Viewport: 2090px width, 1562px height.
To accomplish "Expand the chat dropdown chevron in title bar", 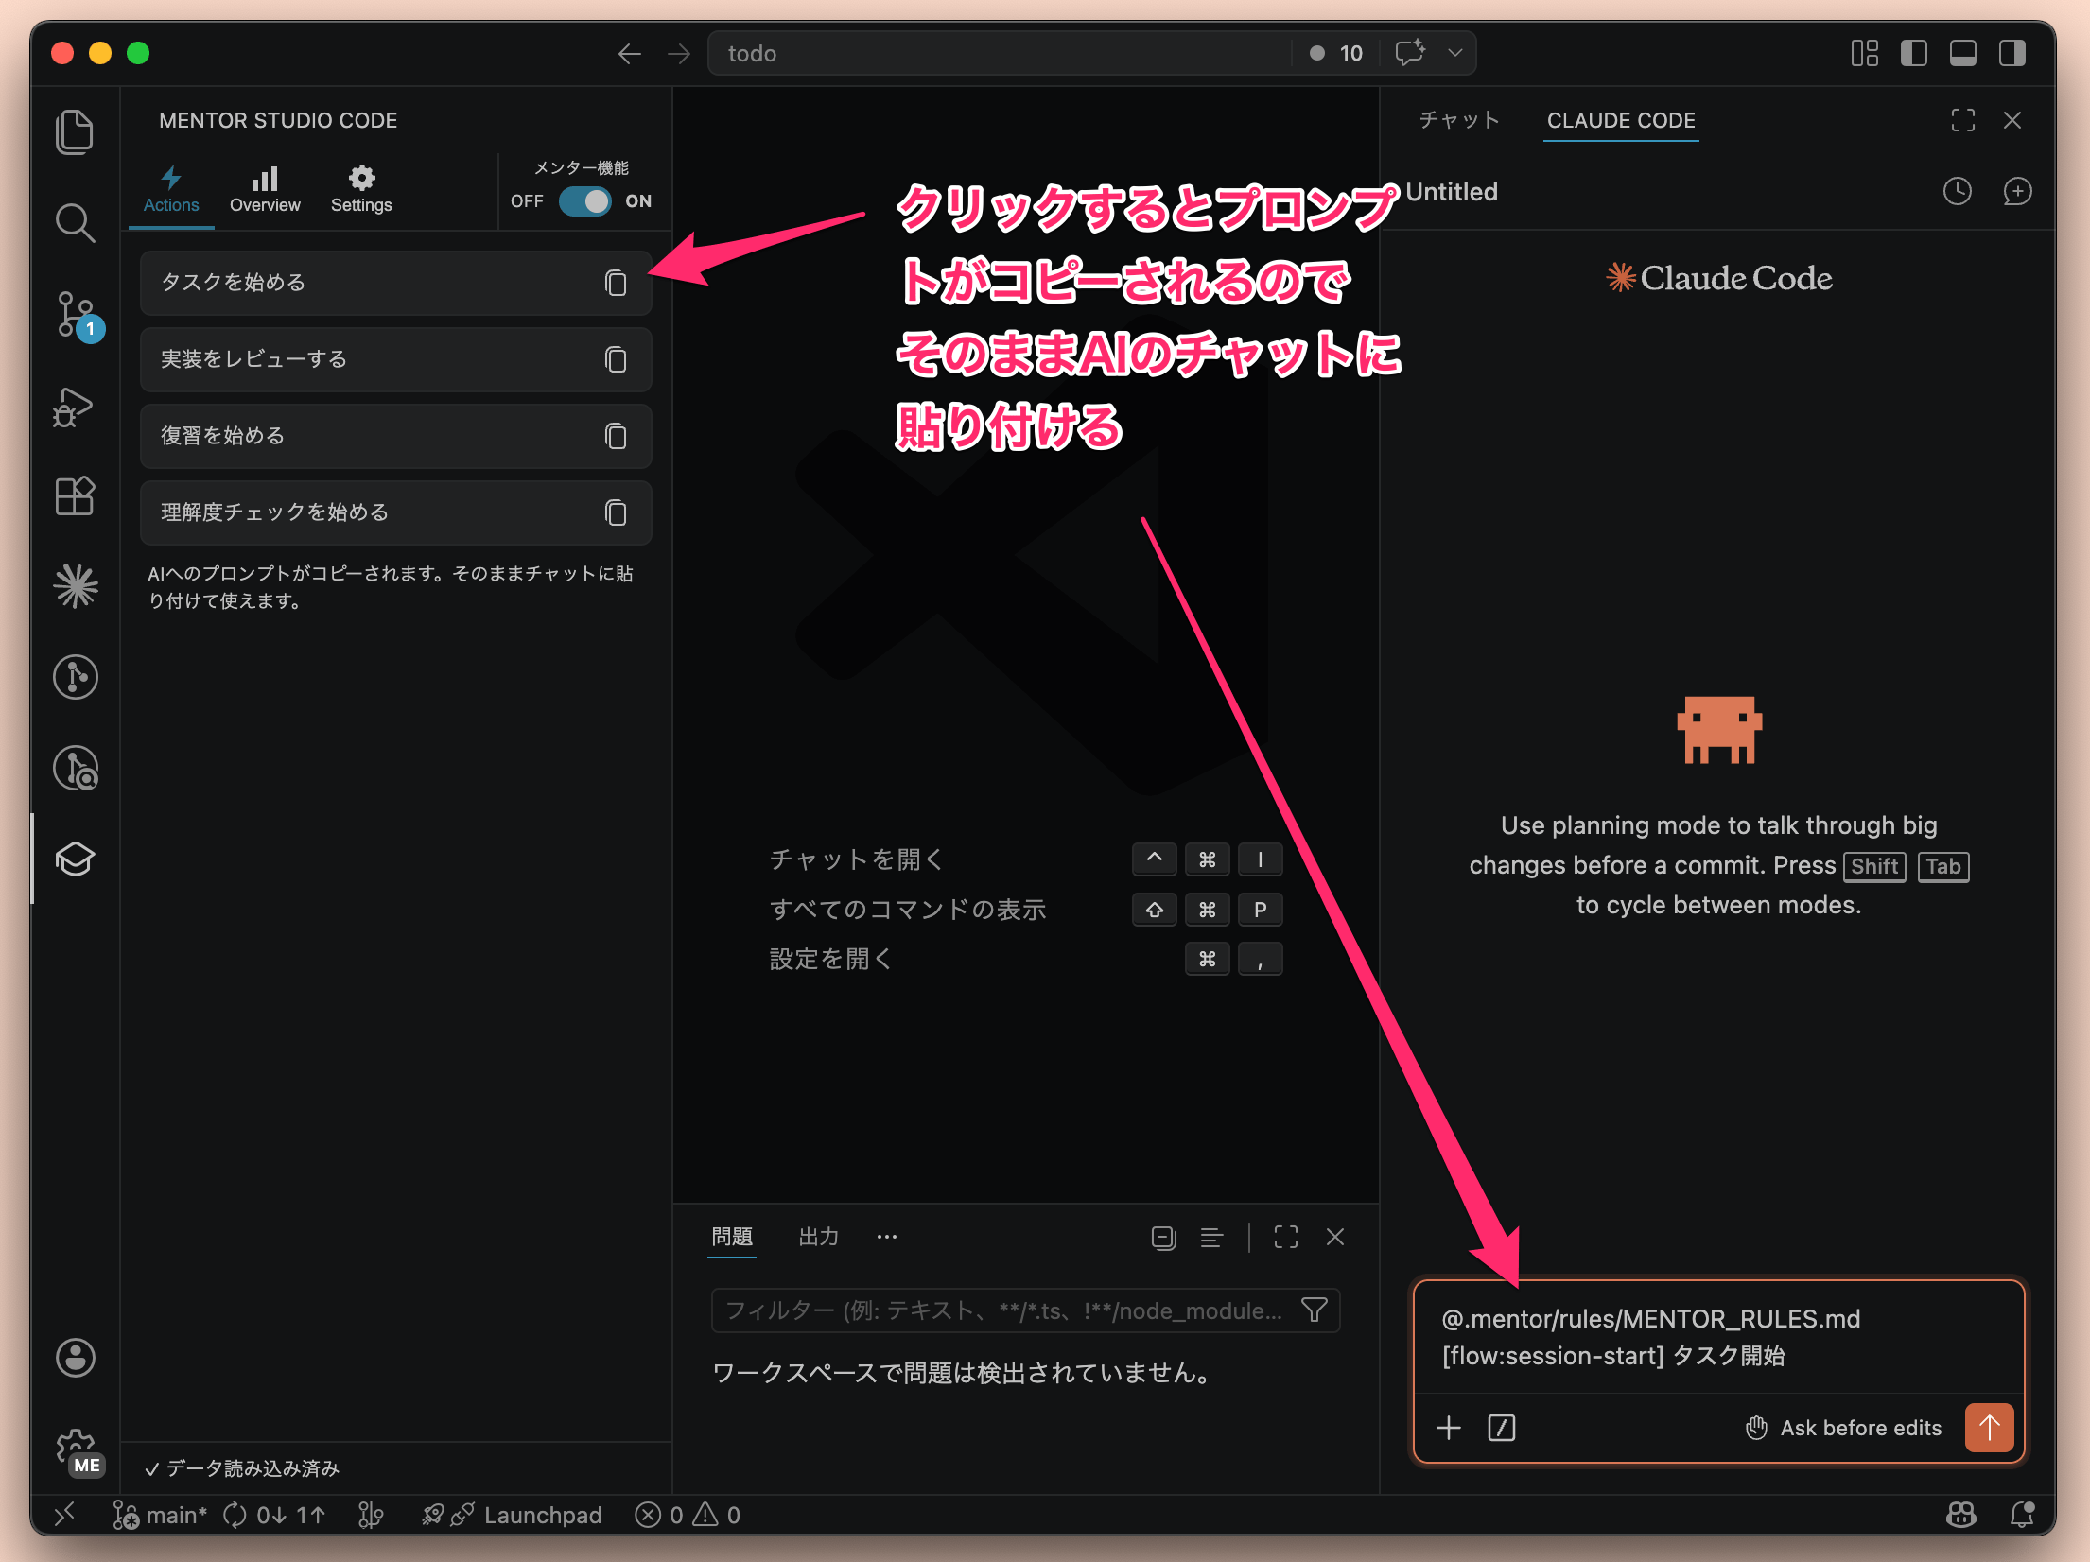I will point(1454,53).
